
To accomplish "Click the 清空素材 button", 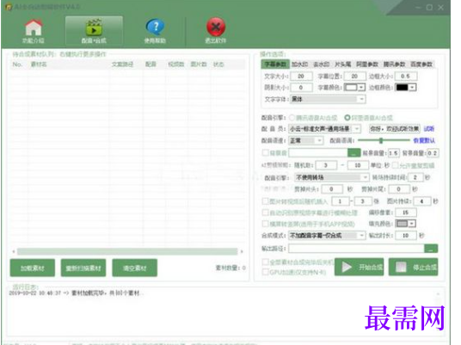I will pyautogui.click(x=135, y=268).
